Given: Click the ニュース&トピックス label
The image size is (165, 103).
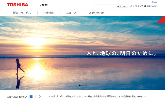Looking at the screenshot, I should 17,97.
